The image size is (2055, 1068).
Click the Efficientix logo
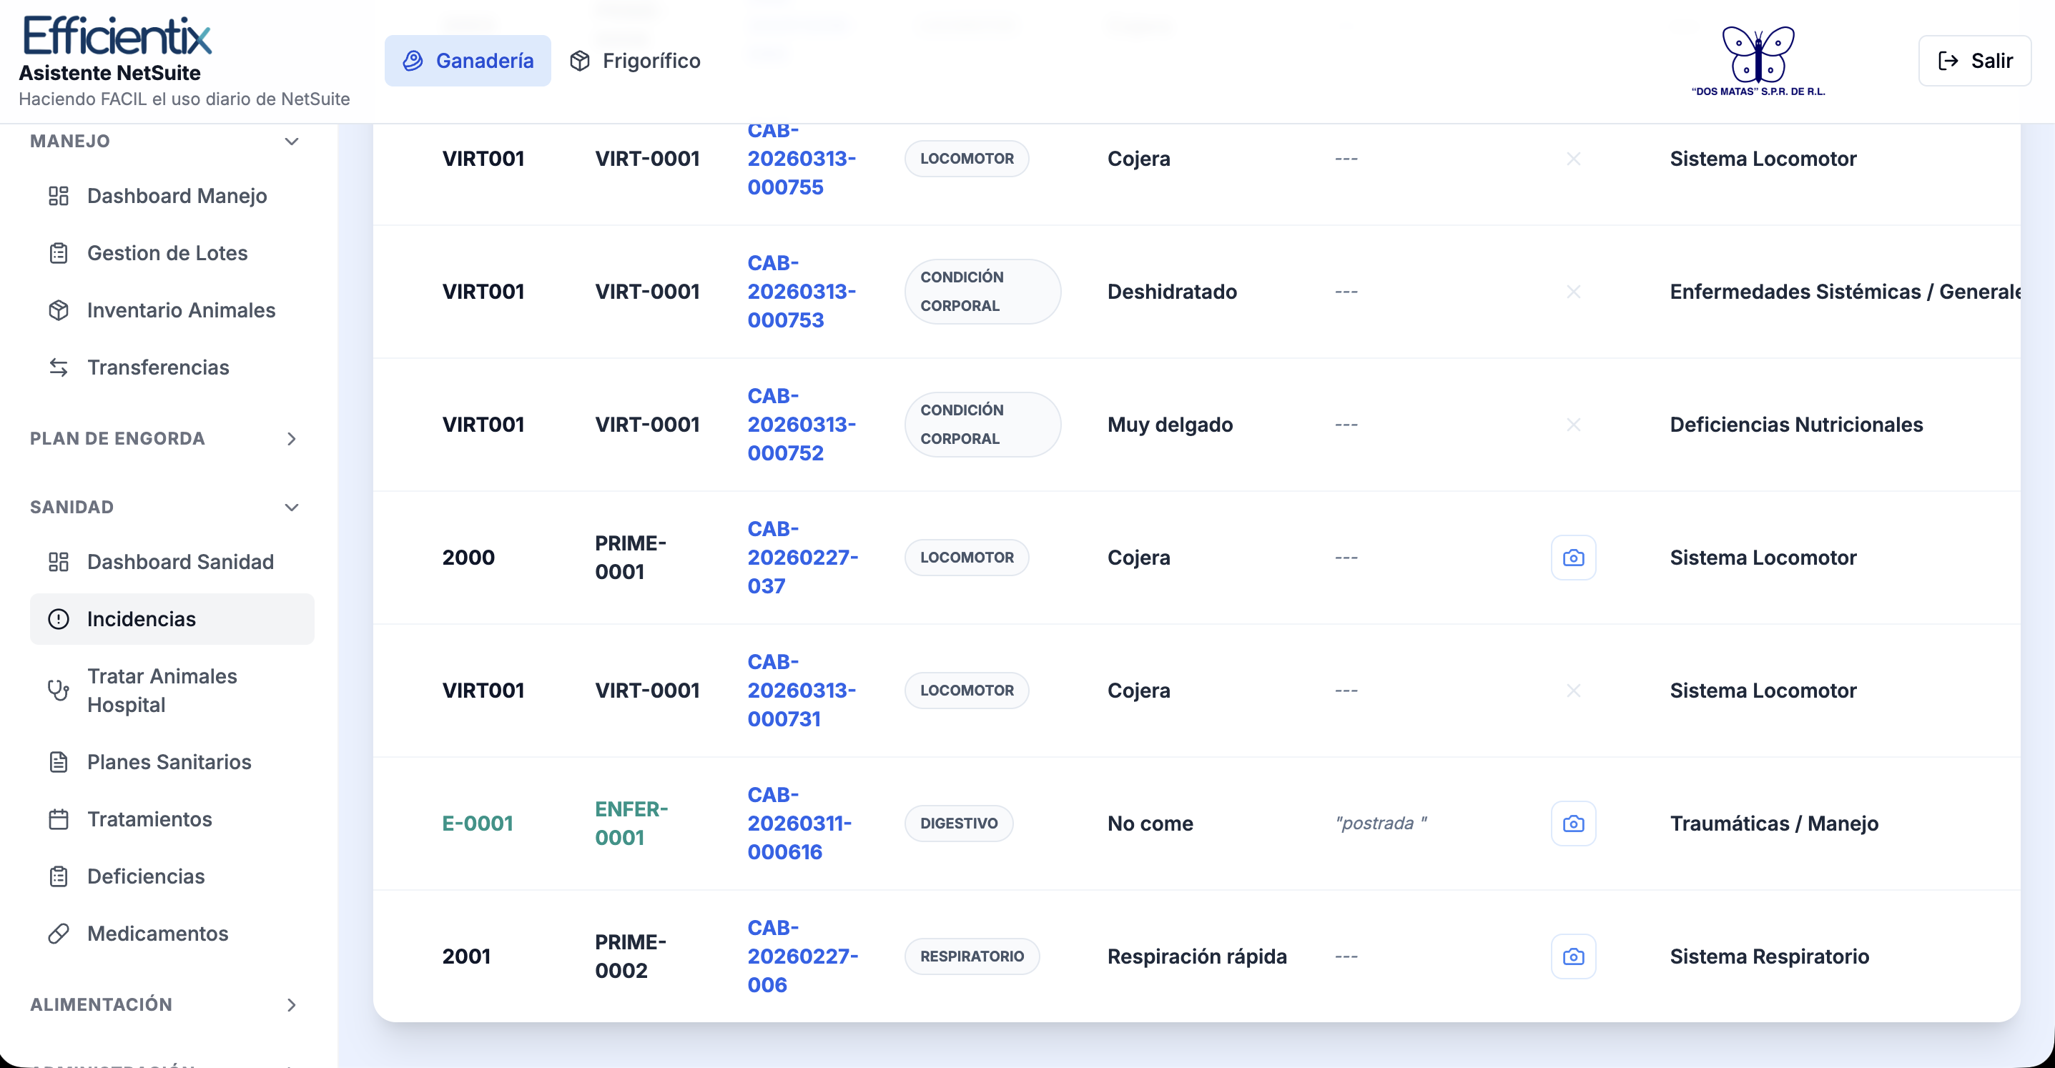[x=117, y=36]
